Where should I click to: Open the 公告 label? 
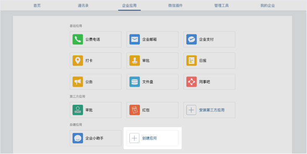(89, 82)
